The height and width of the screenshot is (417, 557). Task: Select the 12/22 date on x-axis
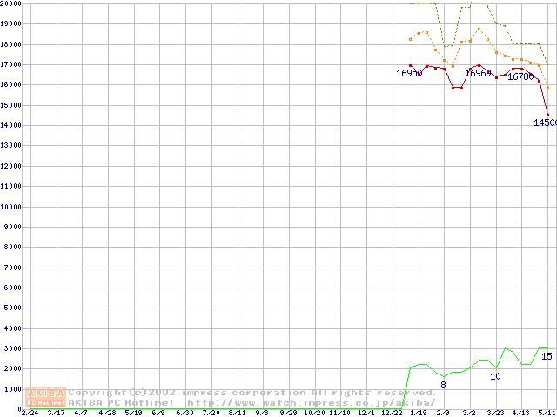(x=392, y=413)
